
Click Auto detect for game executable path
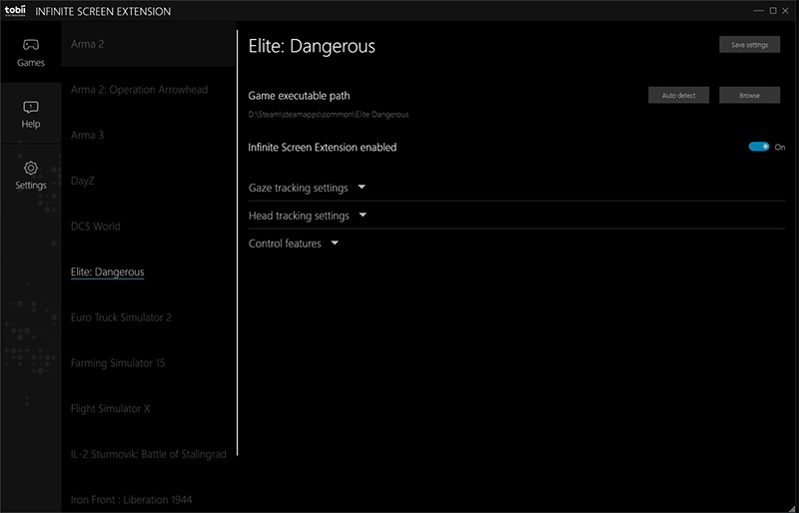678,95
